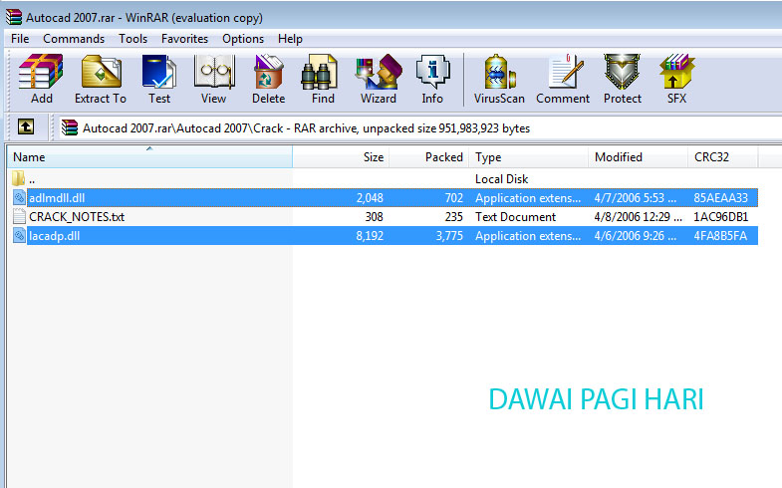Screen dimensions: 782x488
Task: Go up one folder level
Action: pyautogui.click(x=26, y=126)
